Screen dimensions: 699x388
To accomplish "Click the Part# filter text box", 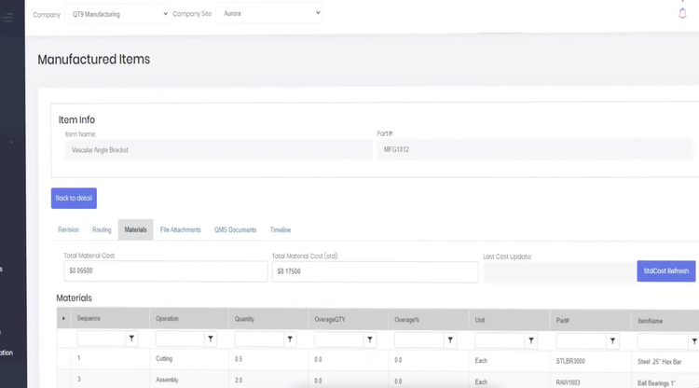I will point(582,341).
